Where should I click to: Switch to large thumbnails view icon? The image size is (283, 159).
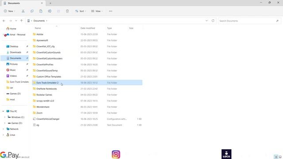280,157
